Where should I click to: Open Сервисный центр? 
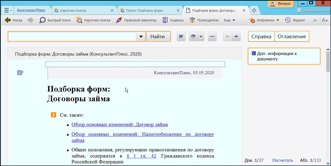[313, 11]
